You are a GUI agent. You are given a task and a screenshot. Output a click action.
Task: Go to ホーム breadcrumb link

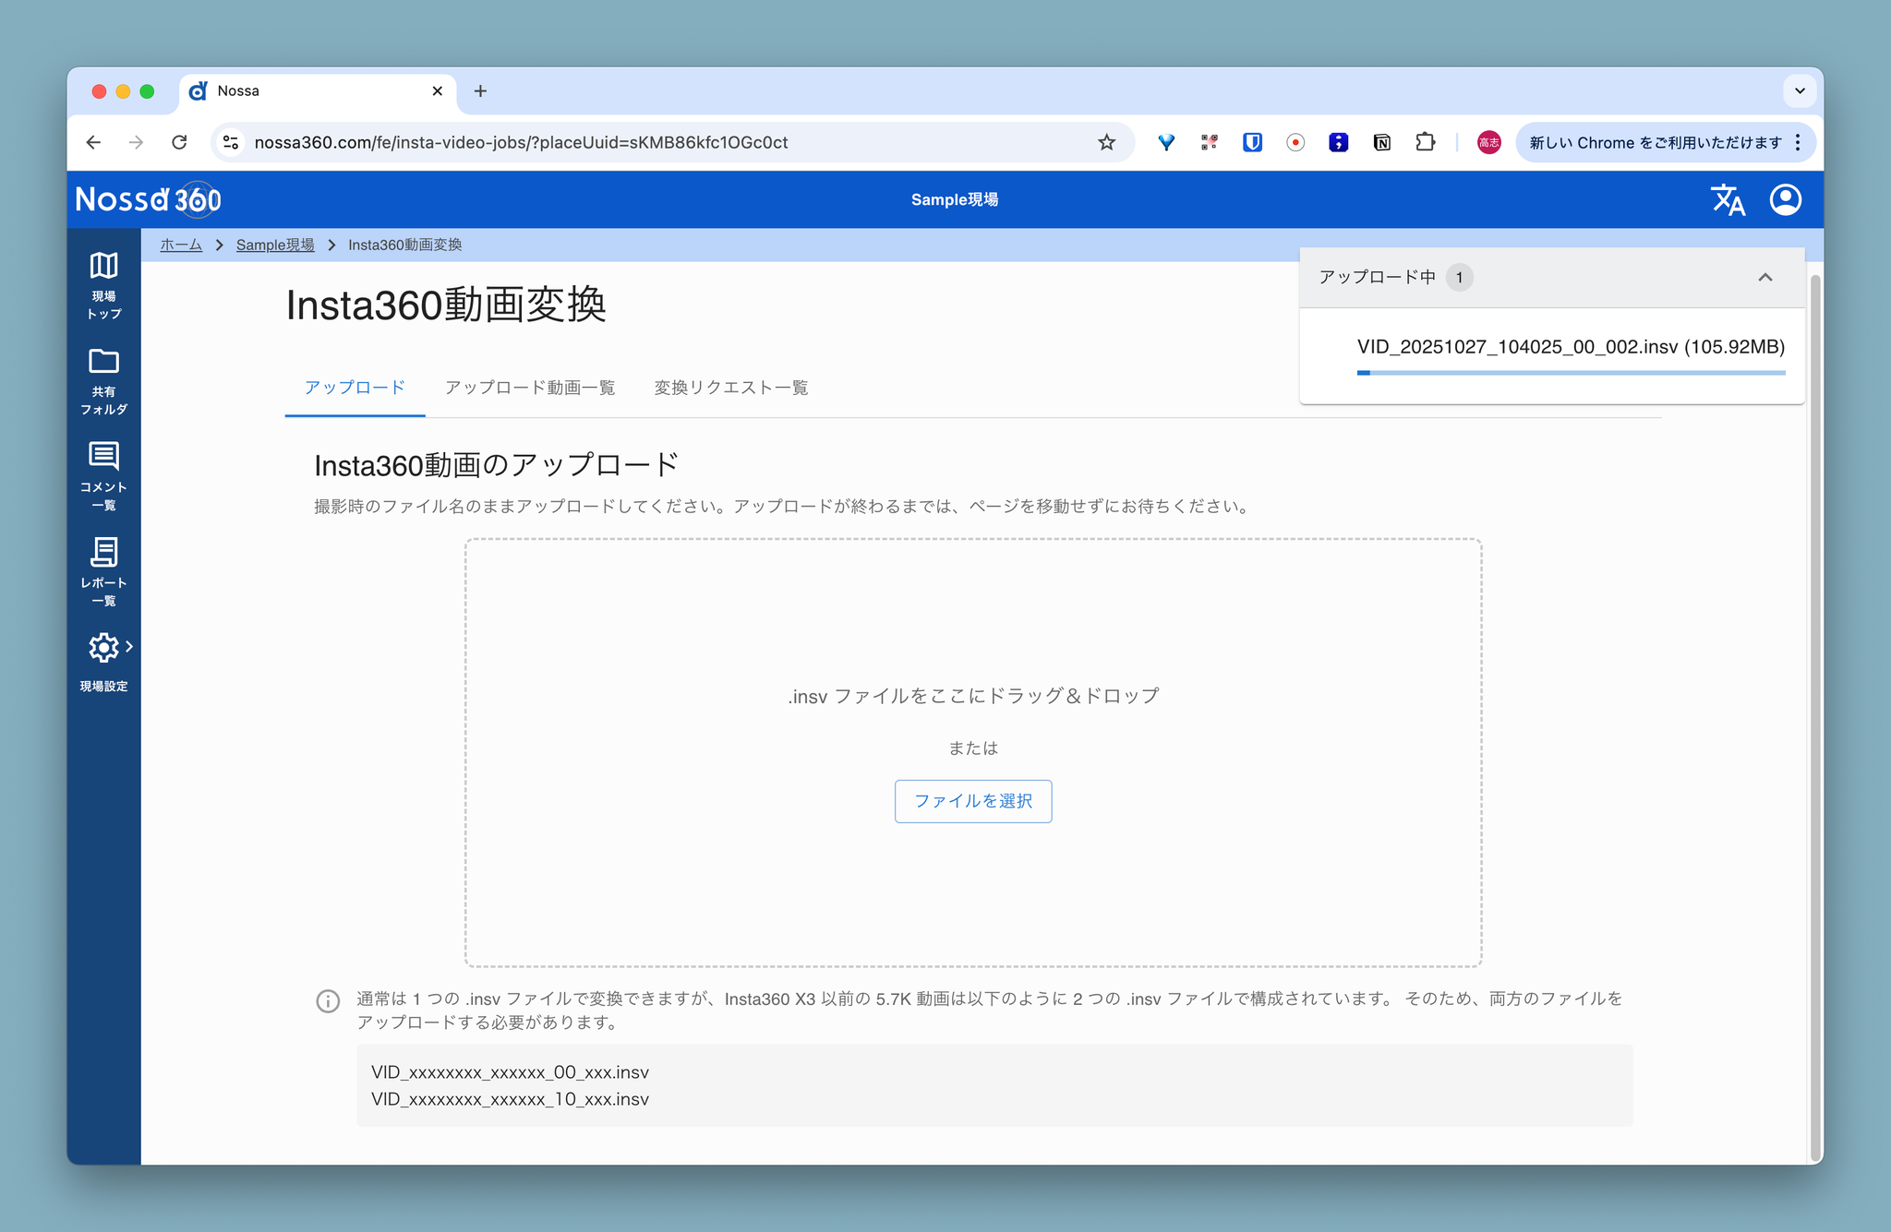click(181, 245)
